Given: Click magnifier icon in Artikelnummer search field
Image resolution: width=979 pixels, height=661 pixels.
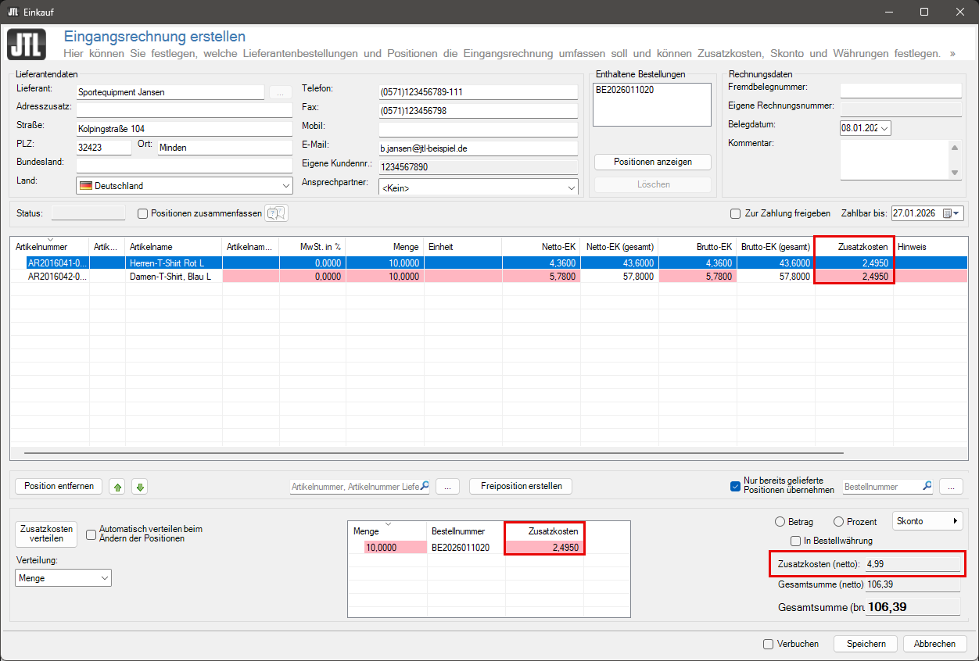Looking at the screenshot, I should [425, 486].
